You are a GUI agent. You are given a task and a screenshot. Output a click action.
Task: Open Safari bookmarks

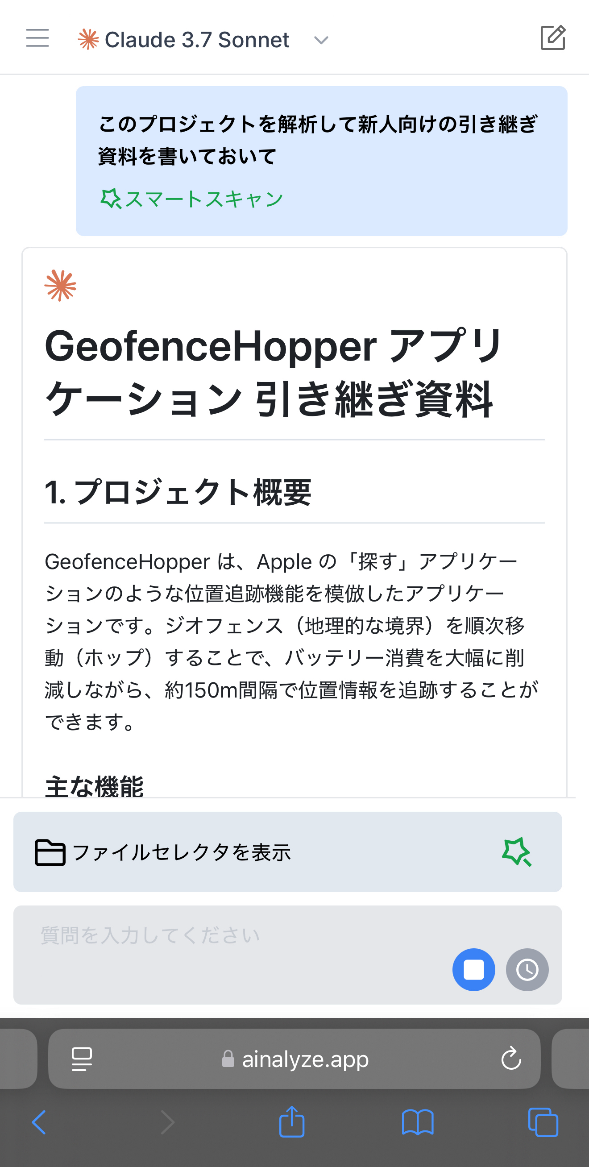[x=417, y=1122]
